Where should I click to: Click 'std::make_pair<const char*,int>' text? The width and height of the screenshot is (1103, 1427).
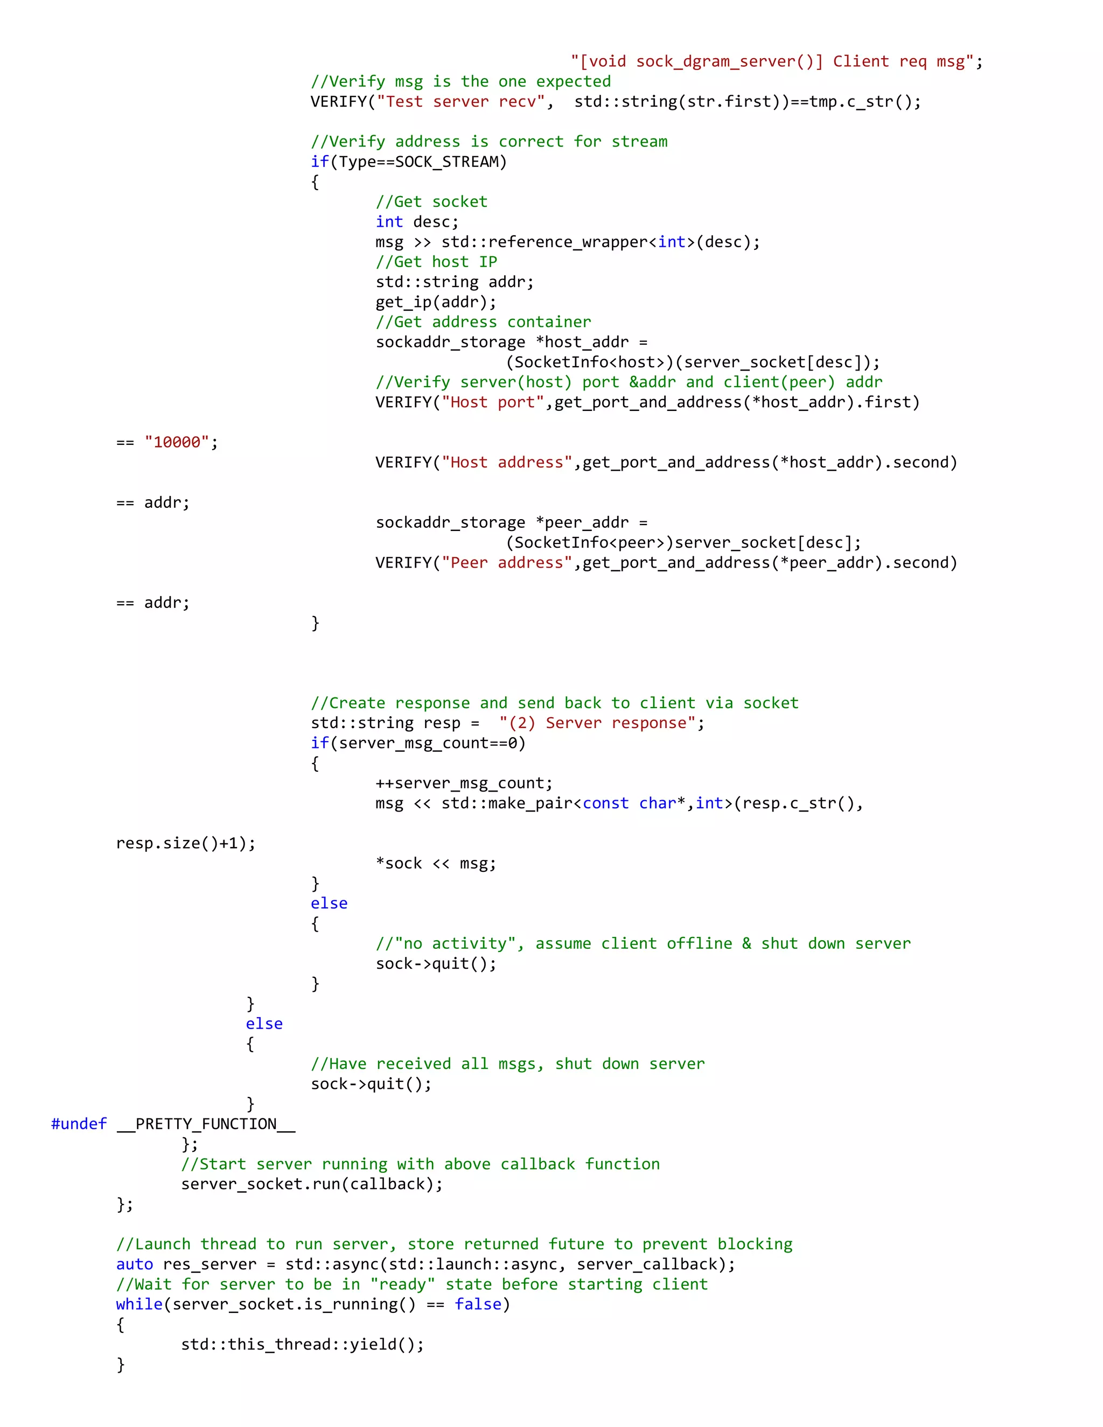[x=587, y=803]
